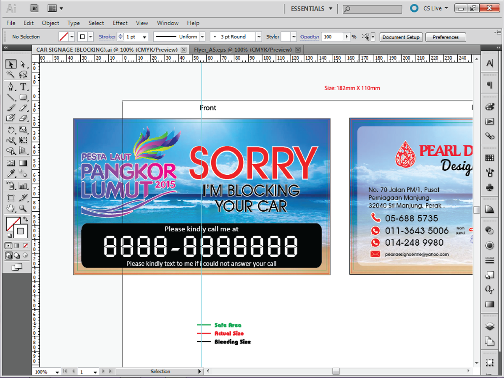Pick the Gradient tool in toolbox
The image size is (504, 378).
click(23, 163)
